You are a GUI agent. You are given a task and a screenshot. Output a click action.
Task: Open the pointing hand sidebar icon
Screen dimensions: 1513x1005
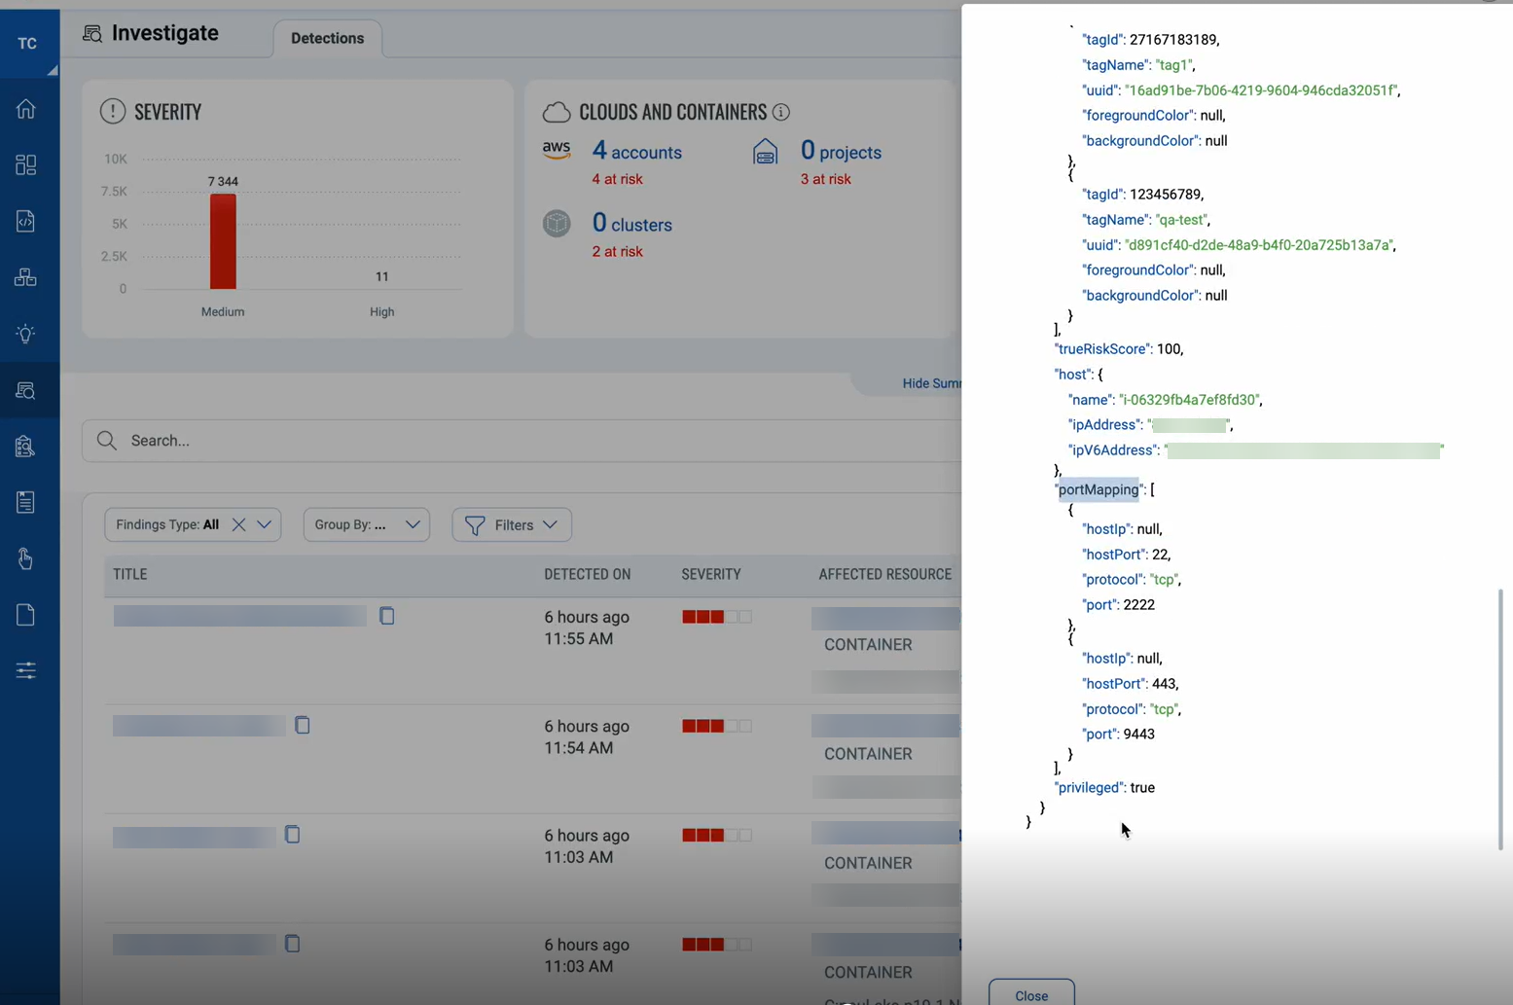(26, 558)
